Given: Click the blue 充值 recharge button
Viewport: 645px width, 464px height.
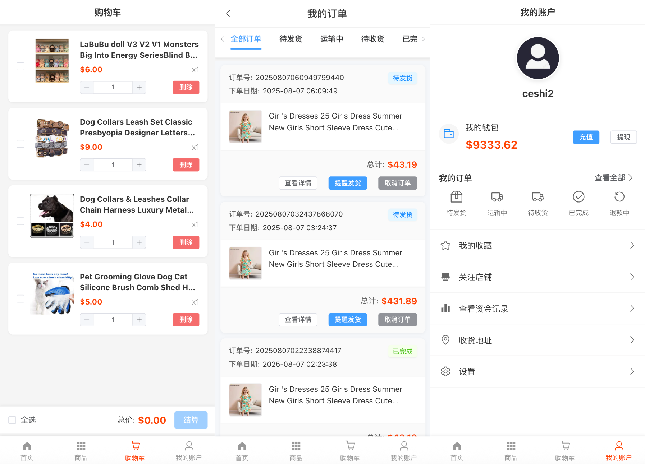Looking at the screenshot, I should pos(586,137).
